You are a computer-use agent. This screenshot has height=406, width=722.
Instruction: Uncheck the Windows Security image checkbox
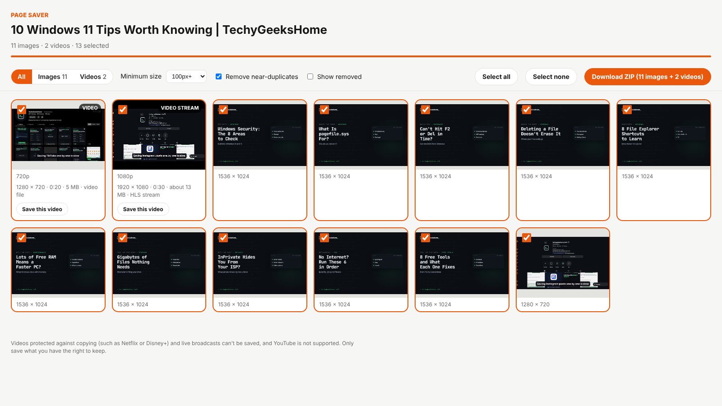pos(223,110)
